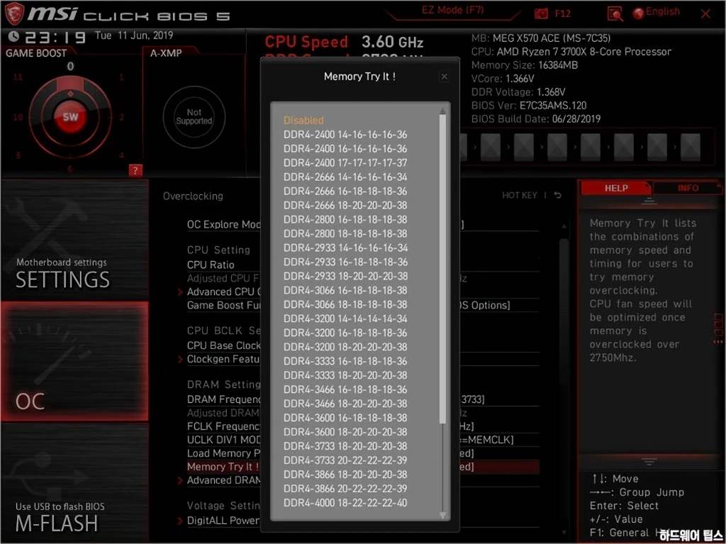Select DDR4-2933 14-16-16-16-34 preset
726x544 pixels.
[x=345, y=248]
